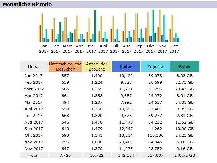Select the Jan 2017 table row
This screenshot has height=163, width=217.
click(x=34, y=75)
